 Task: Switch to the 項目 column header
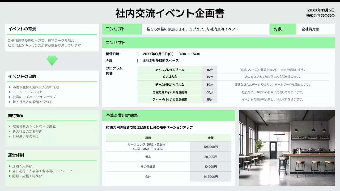point(148,137)
